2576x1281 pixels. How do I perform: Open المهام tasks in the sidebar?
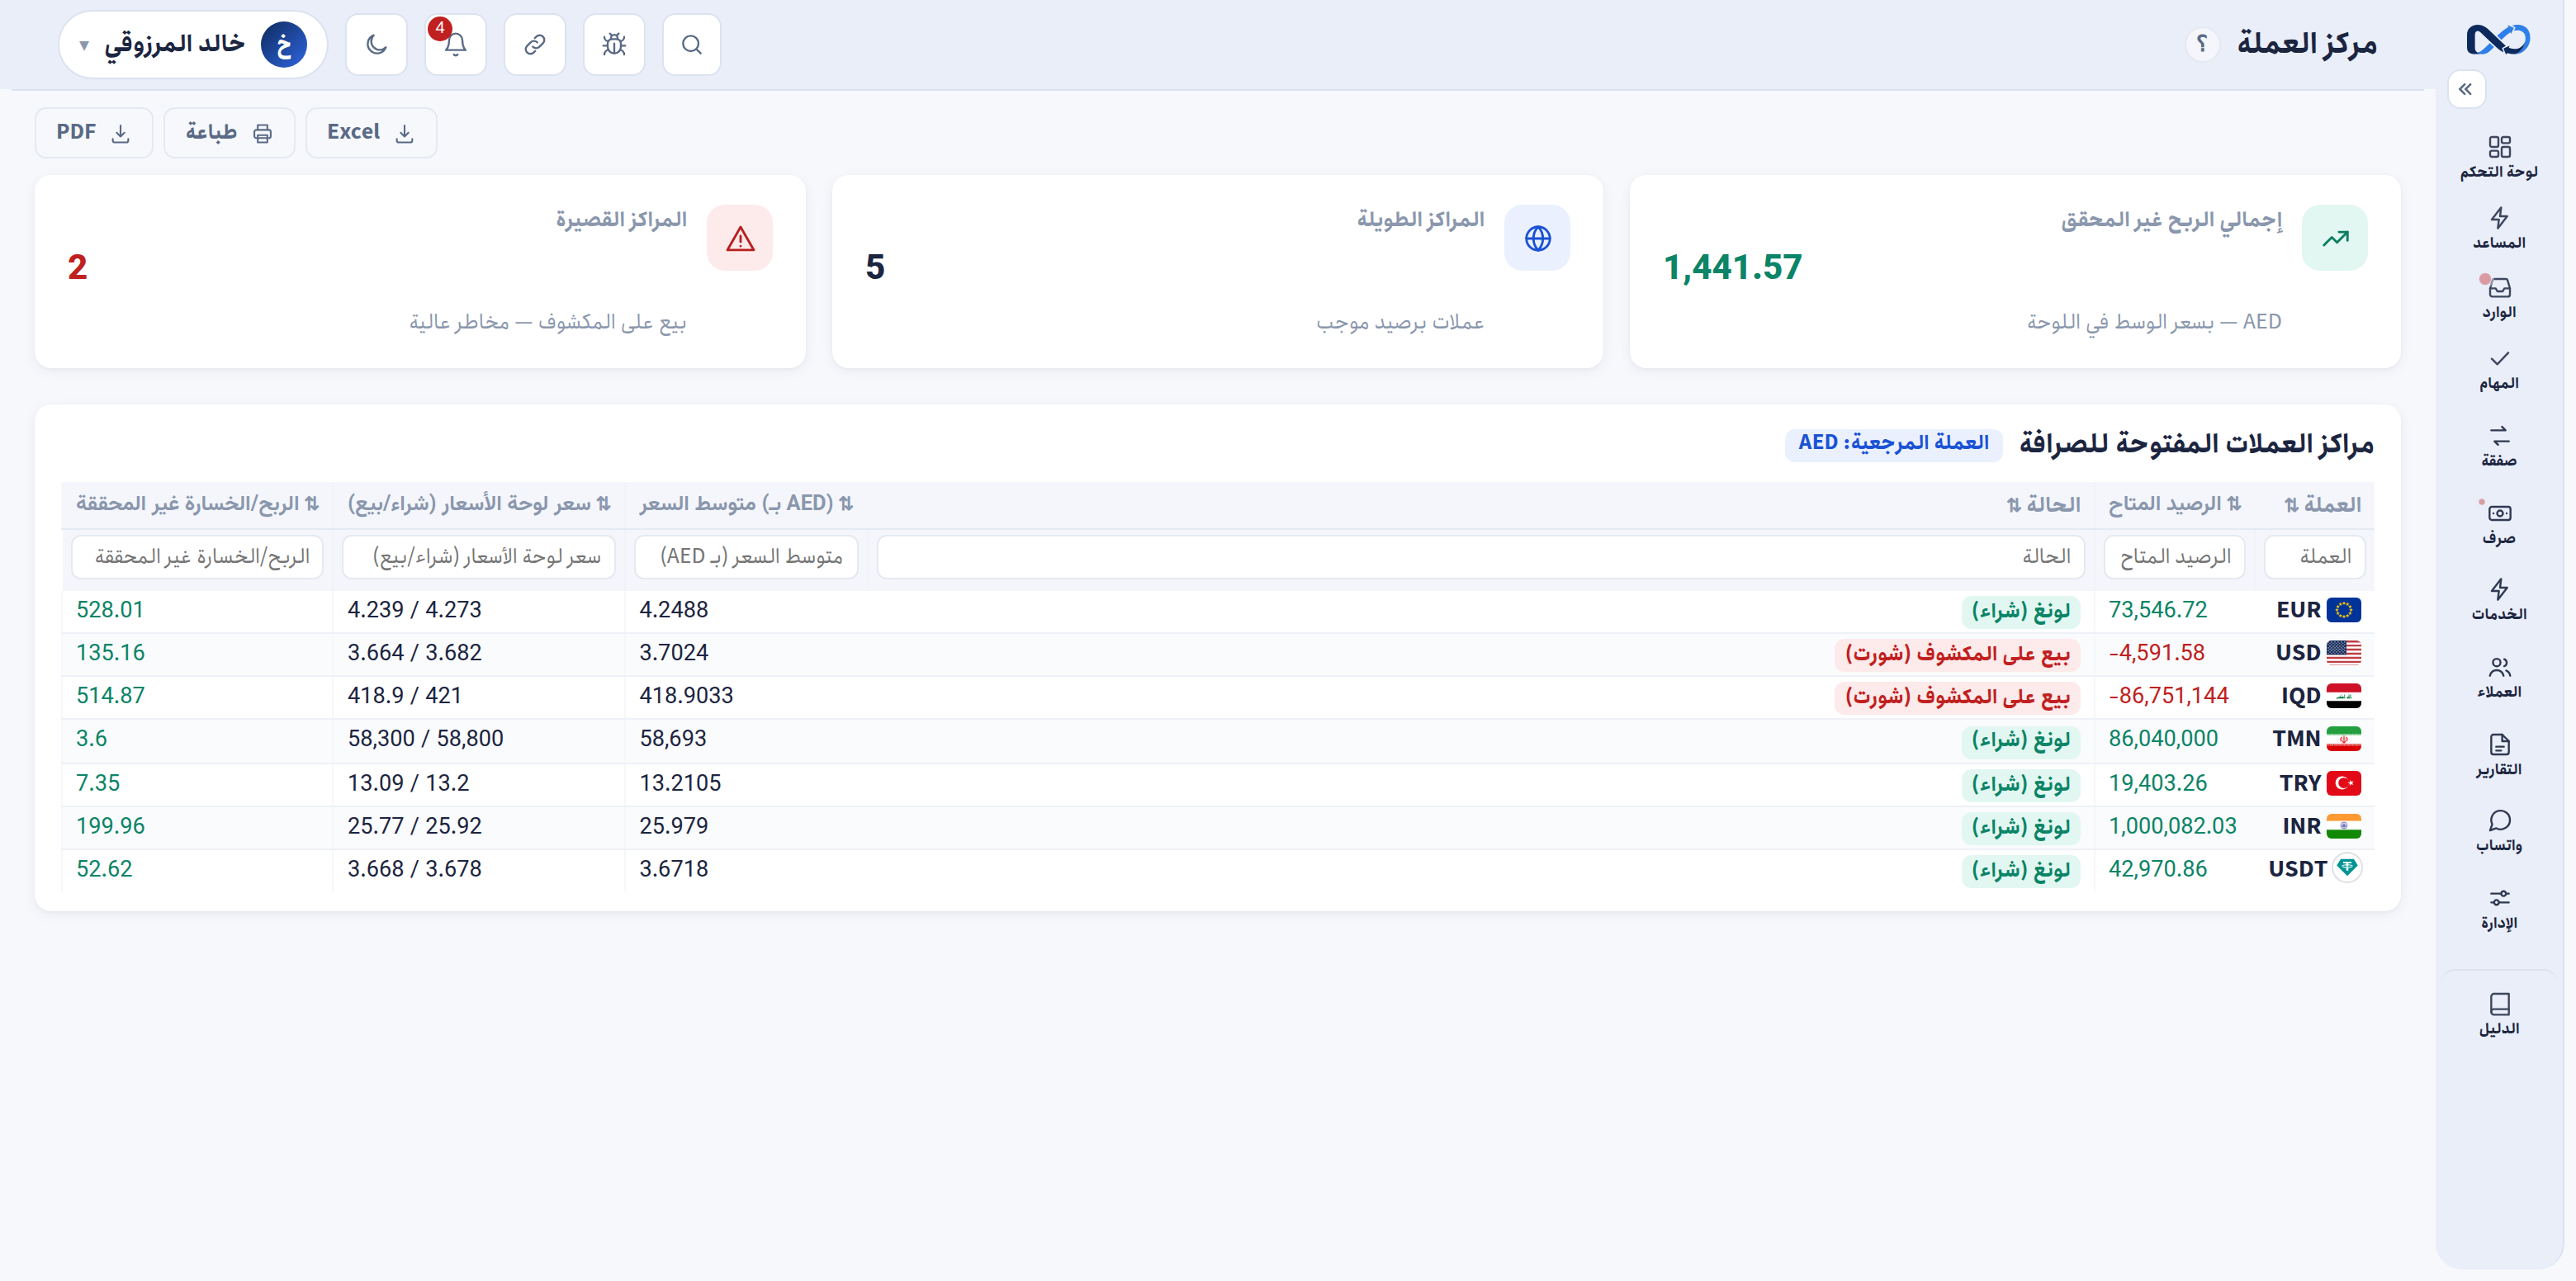2499,370
